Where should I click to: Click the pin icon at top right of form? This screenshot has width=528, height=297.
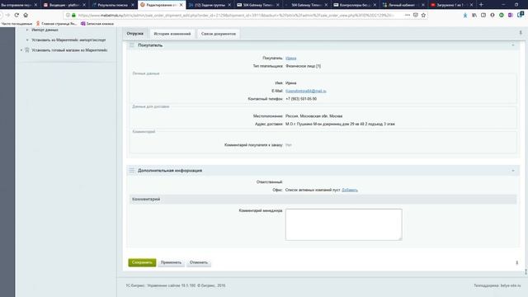pyautogui.click(x=521, y=33)
